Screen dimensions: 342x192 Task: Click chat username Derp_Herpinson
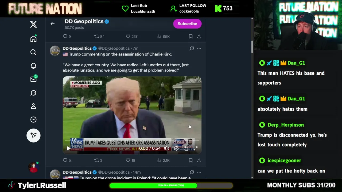click(x=286, y=125)
